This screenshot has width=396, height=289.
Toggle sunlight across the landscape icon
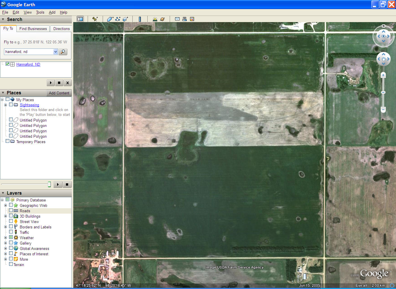(x=155, y=19)
